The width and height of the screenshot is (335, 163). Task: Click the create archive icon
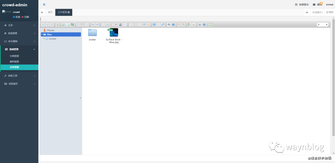tap(184, 24)
